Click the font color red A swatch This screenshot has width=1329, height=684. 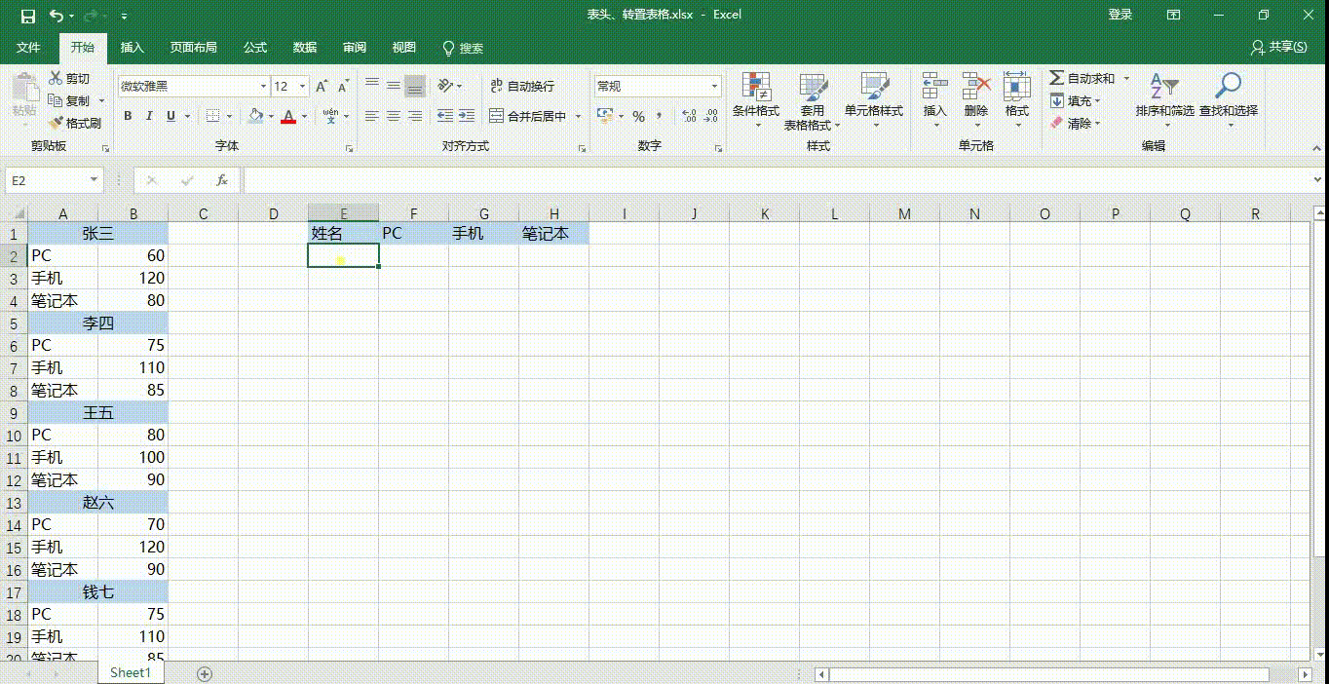point(288,116)
